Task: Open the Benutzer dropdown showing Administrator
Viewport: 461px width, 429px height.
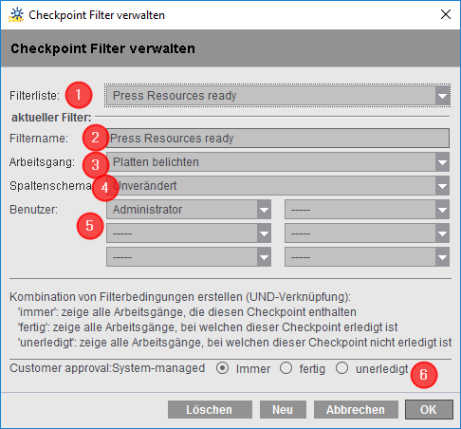Action: (x=189, y=210)
